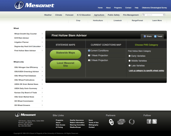Click chevron next to Irrigation Planner
The width and height of the screenshot is (171, 136).
click(42, 42)
